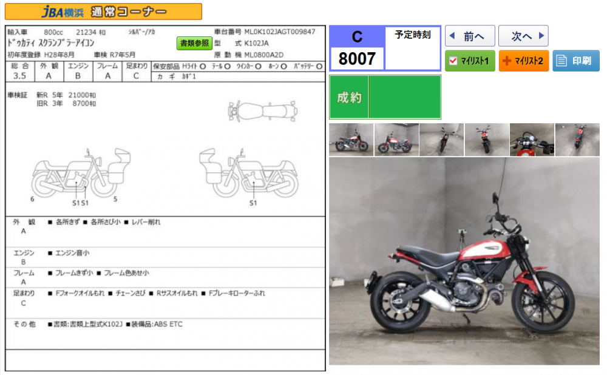Select the シルバー/アカ color text
The width and height of the screenshot is (607, 375).
tap(141, 32)
